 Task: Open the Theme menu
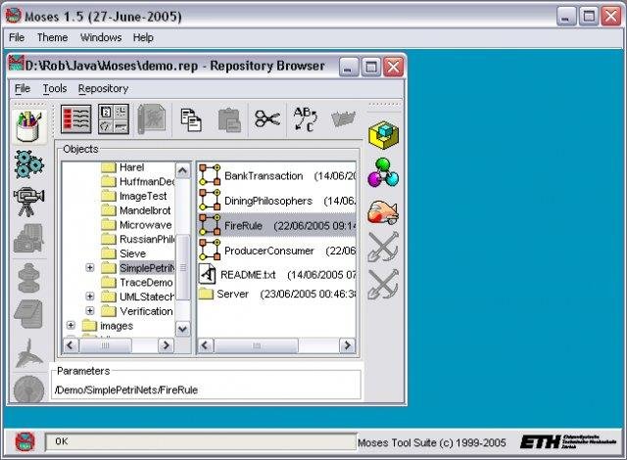pyautogui.click(x=52, y=37)
